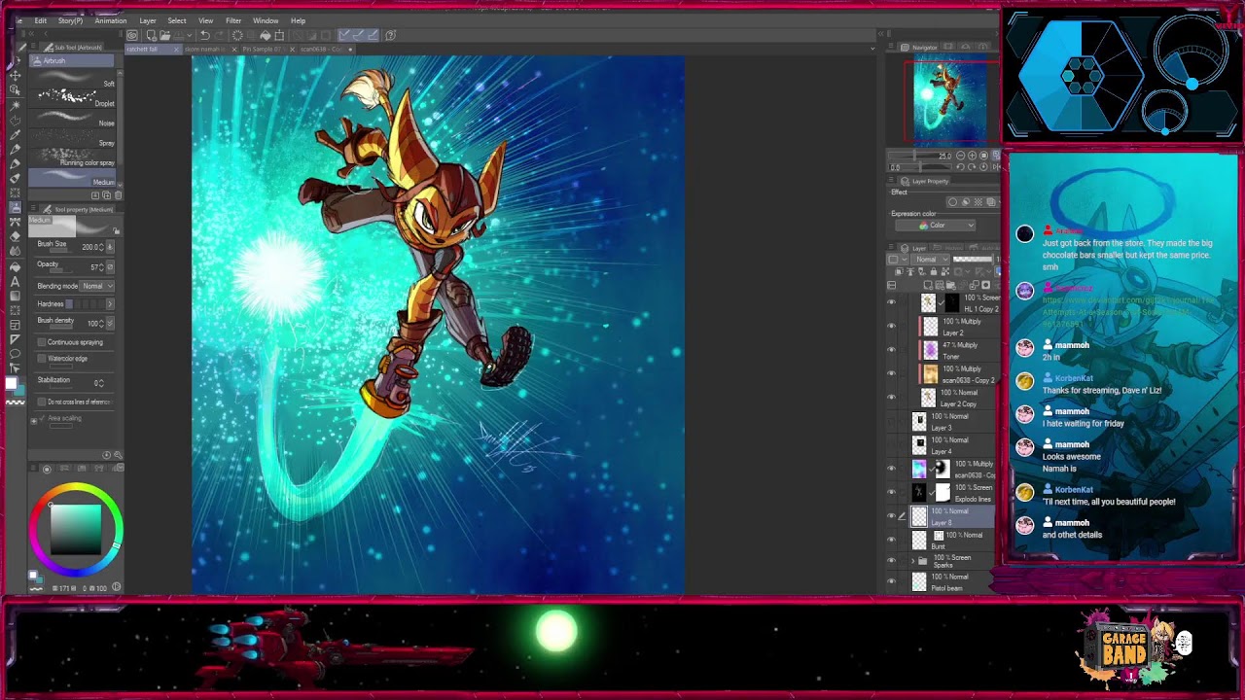Select the Medium airbrush sub tool
The width and height of the screenshot is (1245, 700).
pyautogui.click(x=73, y=177)
